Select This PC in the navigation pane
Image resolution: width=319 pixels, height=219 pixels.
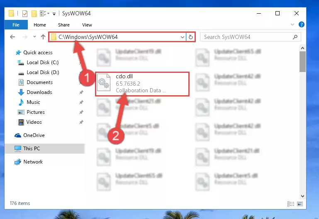(44, 149)
